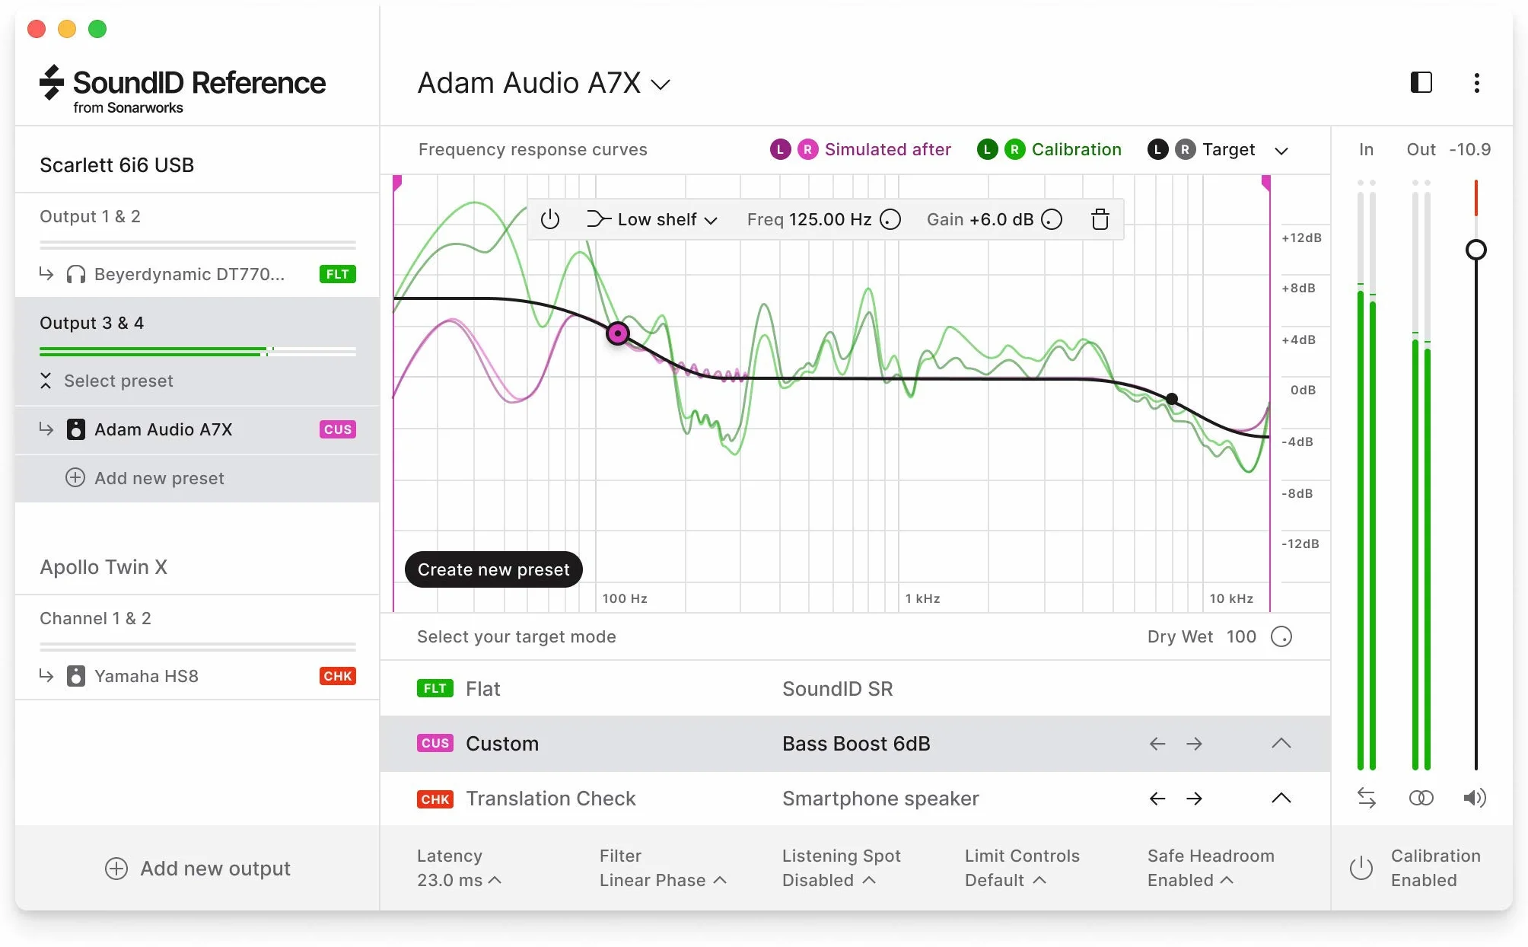Open the three-dot options menu
This screenshot has height=947, width=1528.
click(1476, 82)
